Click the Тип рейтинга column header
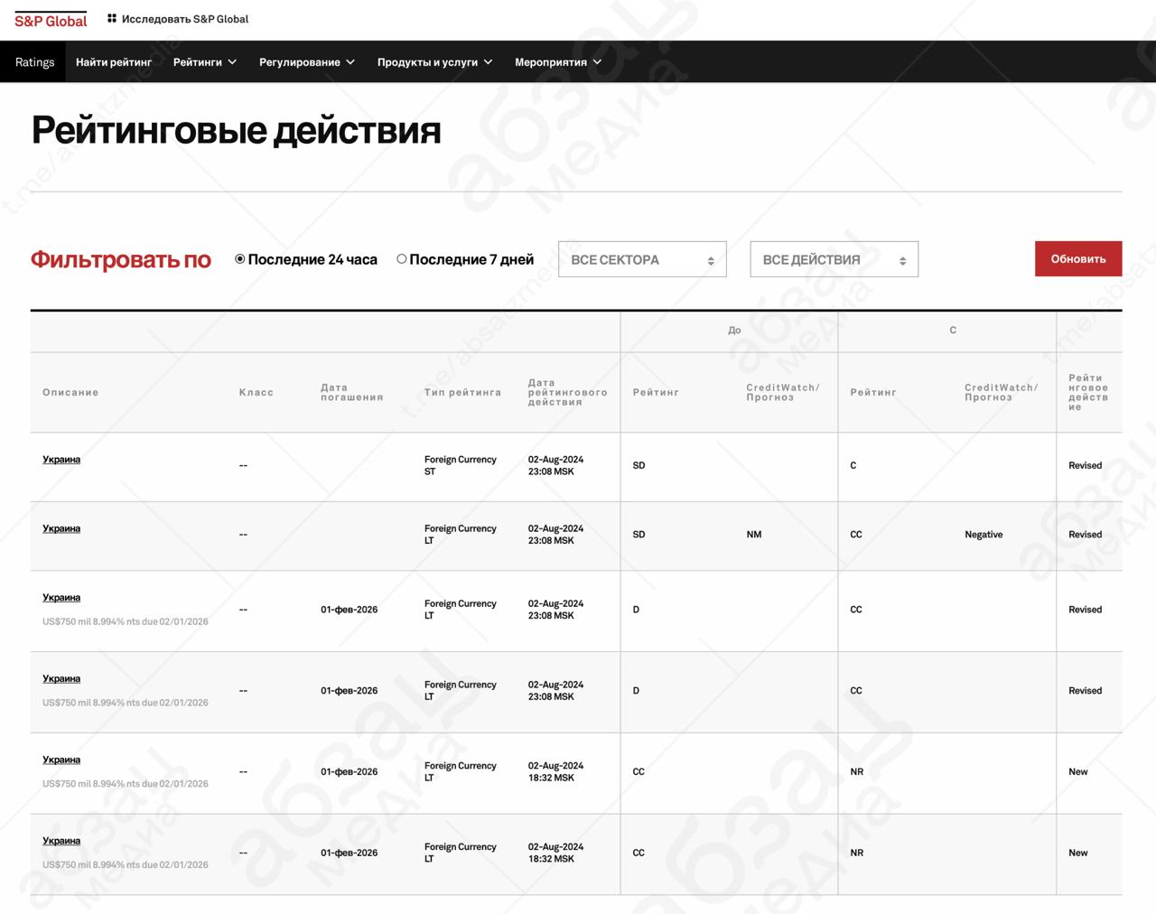Viewport: 1156px width, 914px height. point(462,393)
